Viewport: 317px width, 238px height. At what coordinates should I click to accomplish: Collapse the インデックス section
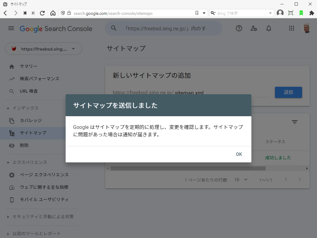pos(8,108)
